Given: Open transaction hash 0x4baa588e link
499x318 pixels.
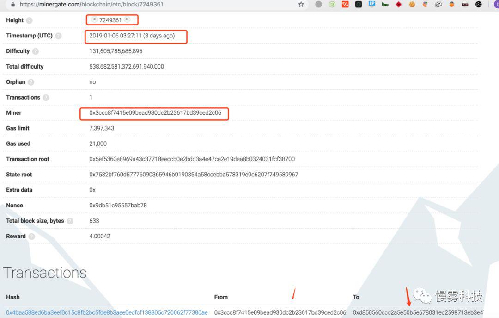Looking at the screenshot, I should click(x=107, y=312).
